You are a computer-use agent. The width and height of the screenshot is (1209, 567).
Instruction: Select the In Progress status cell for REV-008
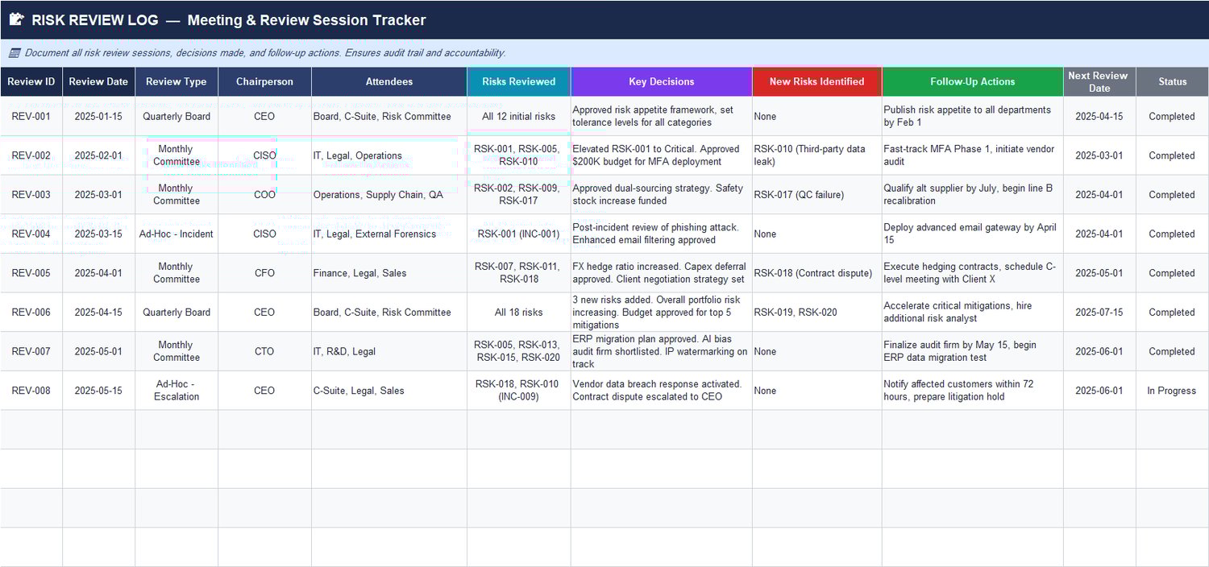[x=1172, y=391]
